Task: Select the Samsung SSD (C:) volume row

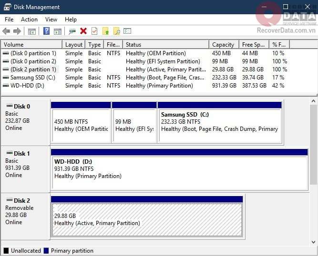Action: [145, 78]
